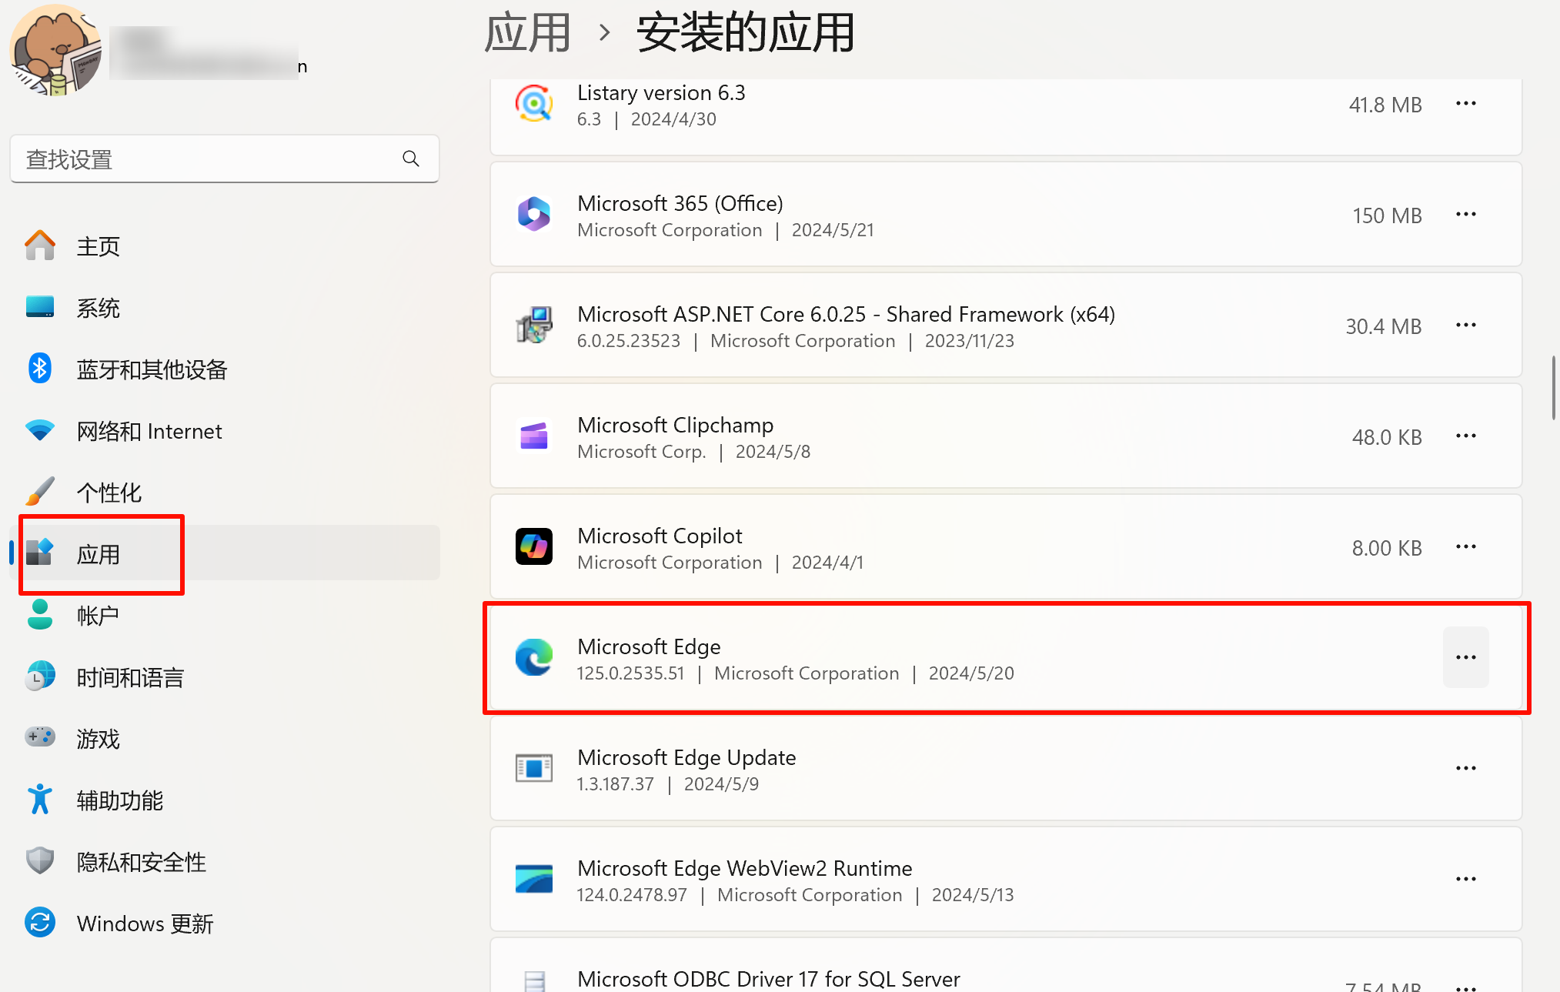This screenshot has width=1560, height=992.
Task: Go to Windows 更新 in the sidebar
Action: [x=145, y=924]
